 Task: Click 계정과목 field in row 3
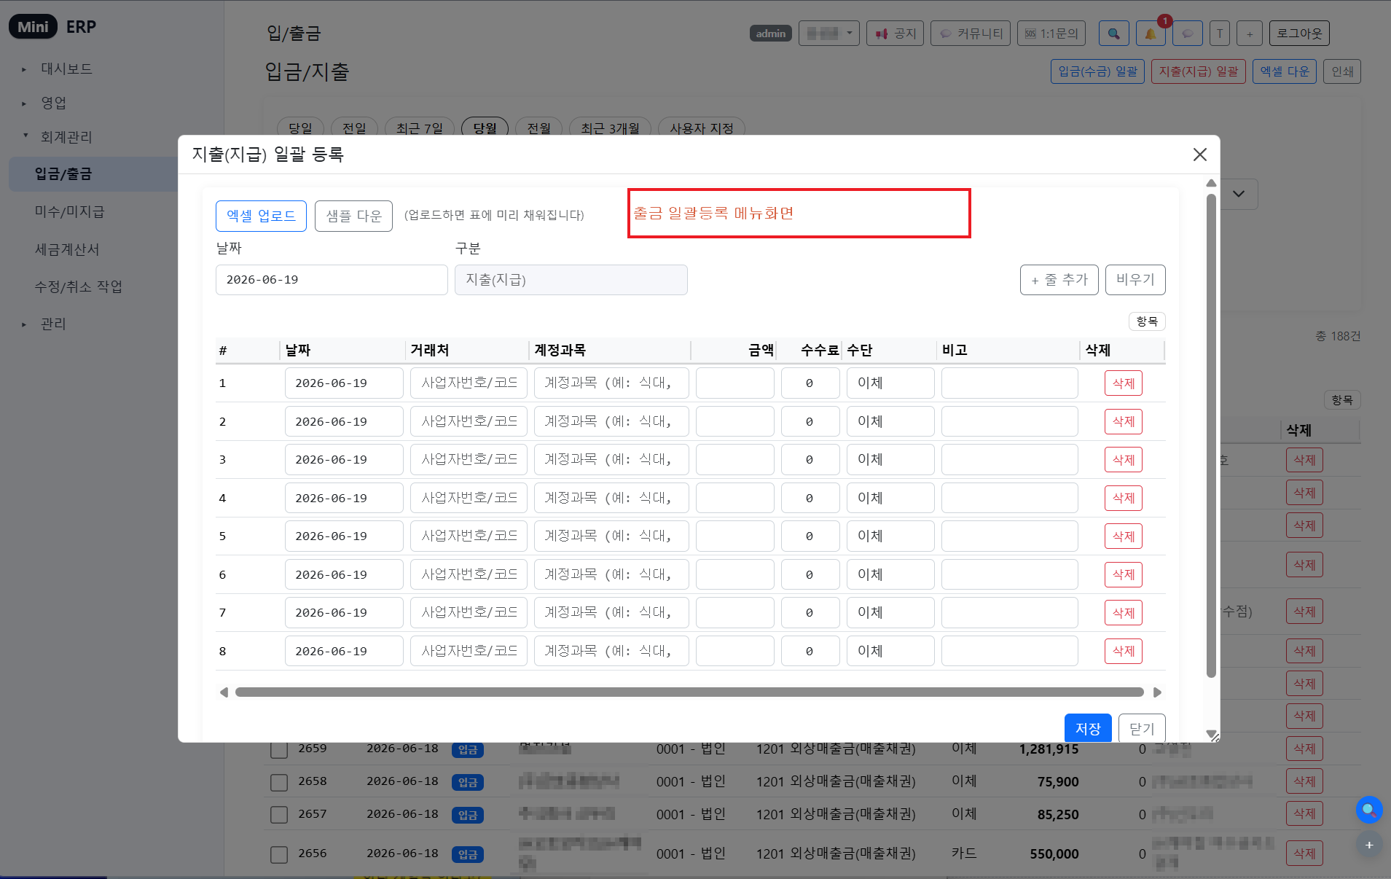point(611,460)
